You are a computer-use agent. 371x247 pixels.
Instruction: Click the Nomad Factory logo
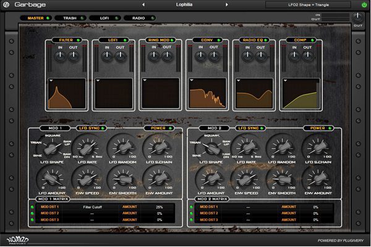pos(17,240)
